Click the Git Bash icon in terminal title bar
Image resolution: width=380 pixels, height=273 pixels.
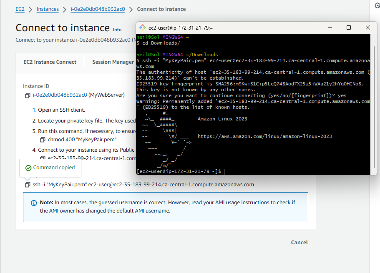pos(143,28)
